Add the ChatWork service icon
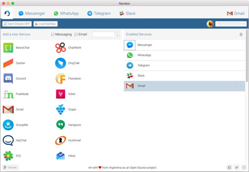This screenshot has height=172, width=249. click(x=61, y=47)
